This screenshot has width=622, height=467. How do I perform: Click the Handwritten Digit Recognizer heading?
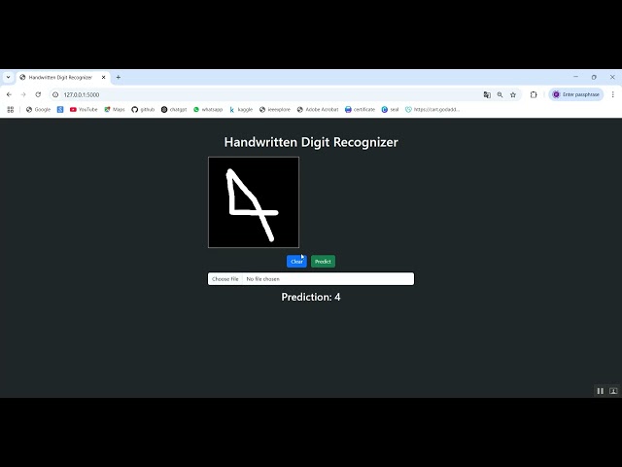(311, 142)
